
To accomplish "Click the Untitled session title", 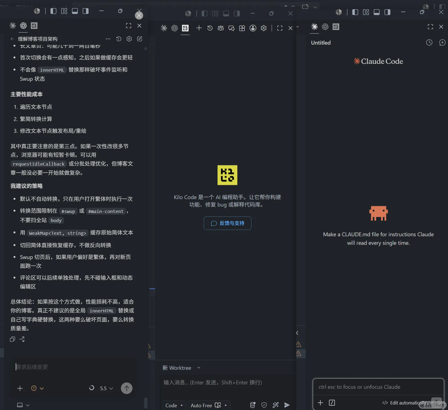I will [321, 43].
